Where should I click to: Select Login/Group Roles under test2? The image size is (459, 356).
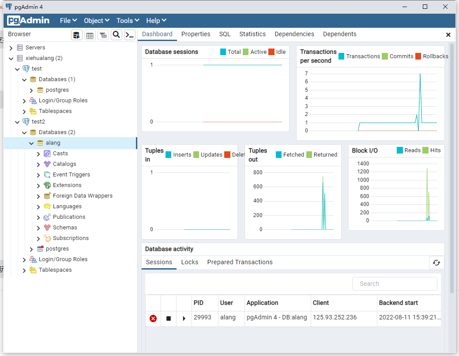(x=63, y=259)
